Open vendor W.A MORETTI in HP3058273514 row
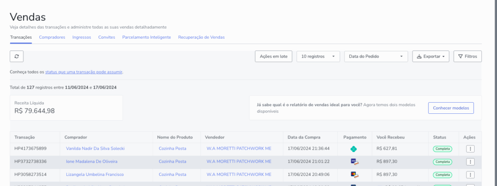The height and width of the screenshot is (186, 497). (239, 174)
